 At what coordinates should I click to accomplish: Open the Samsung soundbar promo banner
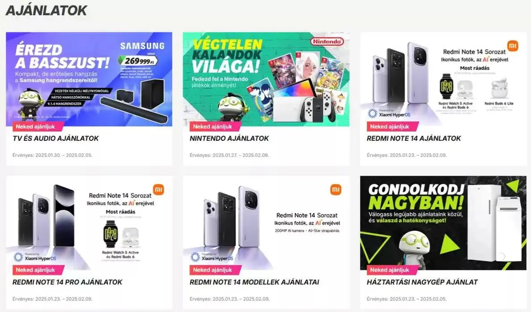[x=89, y=79]
